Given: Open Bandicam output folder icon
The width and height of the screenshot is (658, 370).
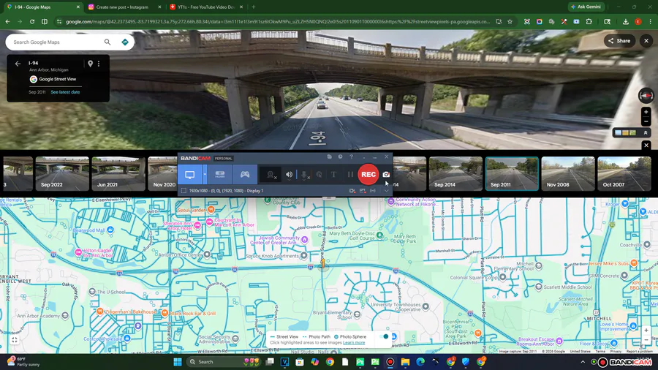Looking at the screenshot, I should pos(330,157).
